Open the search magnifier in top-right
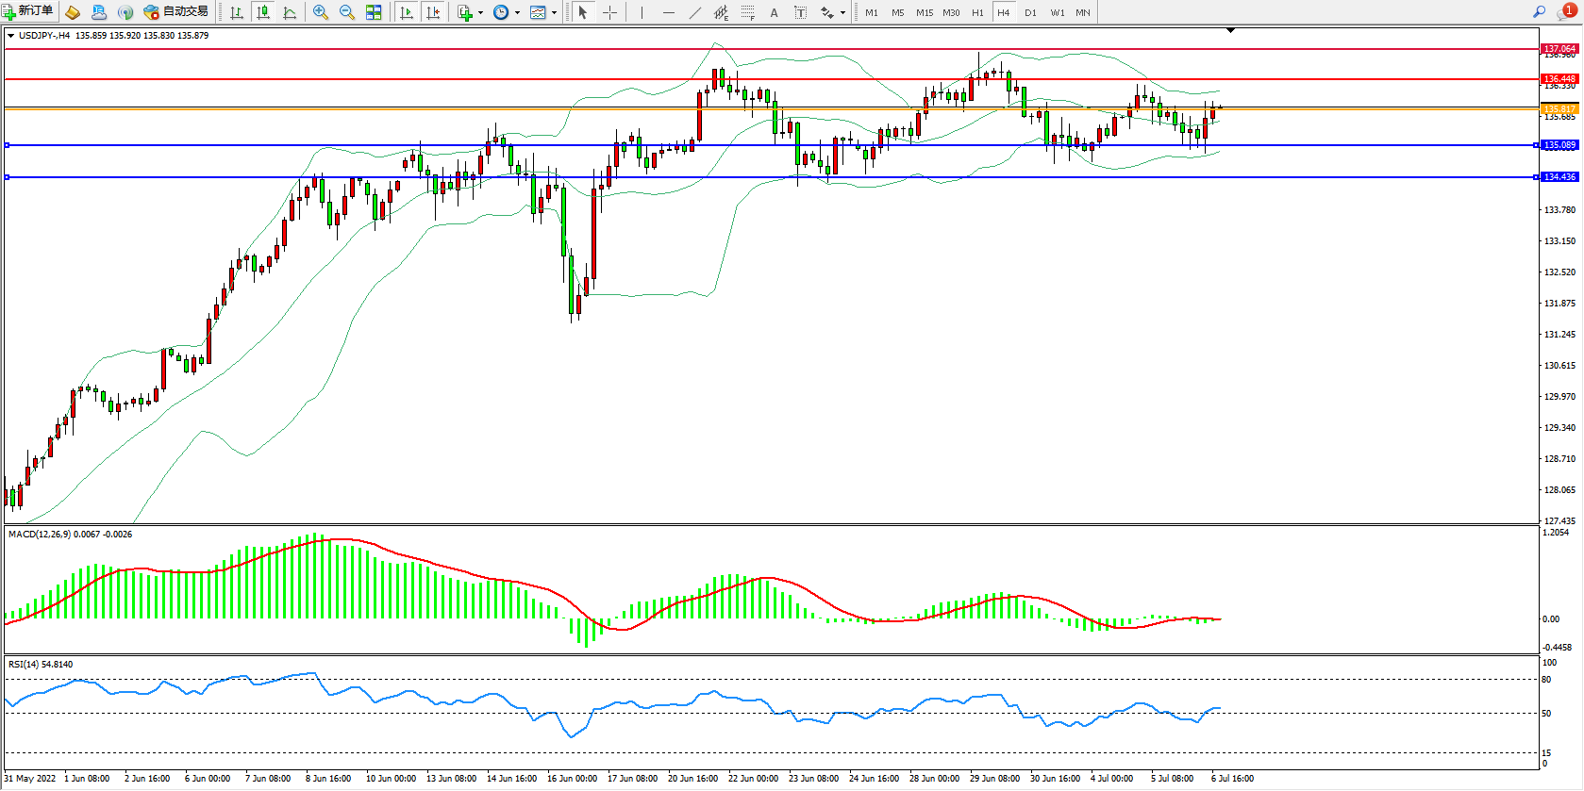Screen dimensions: 1584x791 click(x=1539, y=11)
